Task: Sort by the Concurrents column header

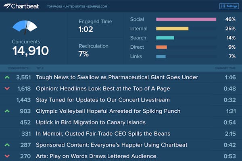Action: (21, 68)
